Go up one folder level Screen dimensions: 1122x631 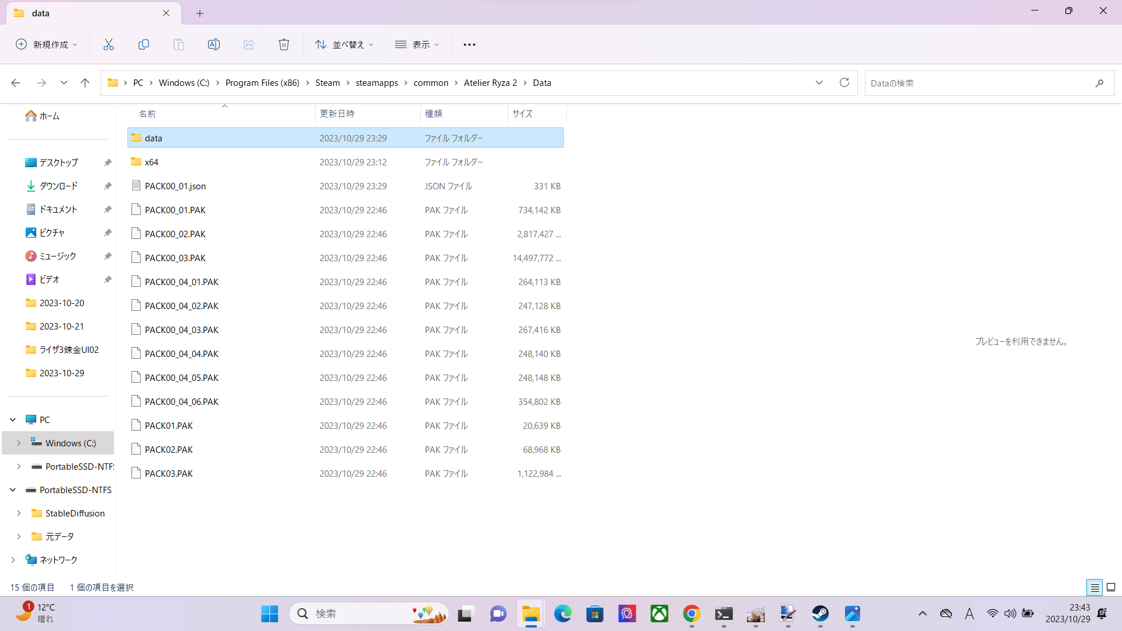pos(85,83)
